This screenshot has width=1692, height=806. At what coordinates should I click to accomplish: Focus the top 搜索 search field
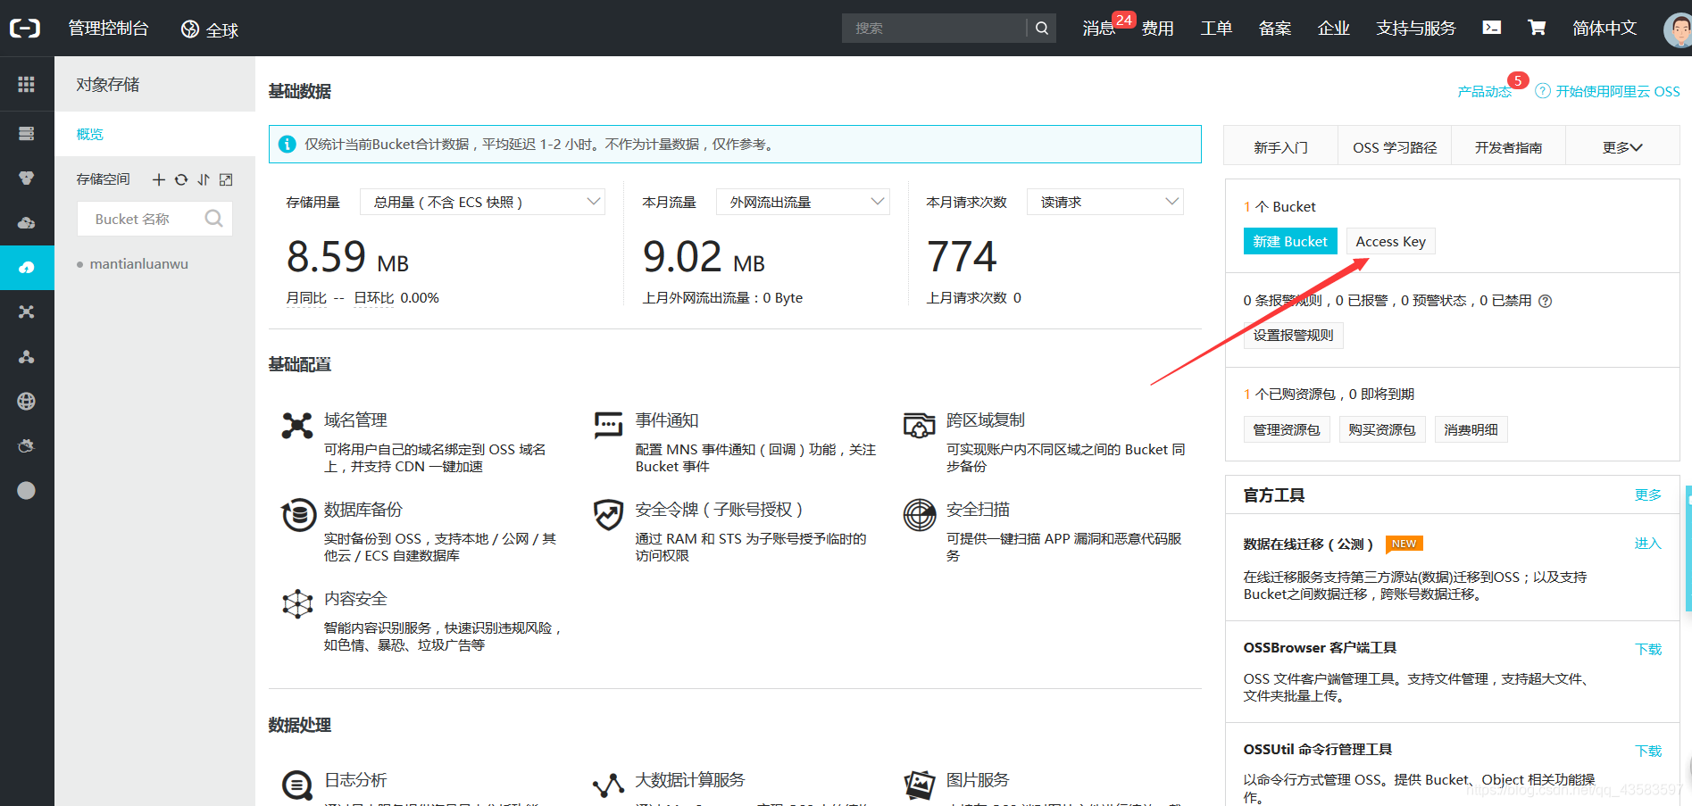tap(934, 29)
